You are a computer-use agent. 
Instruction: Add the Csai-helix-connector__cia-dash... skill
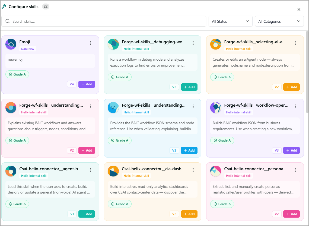tap(189, 214)
